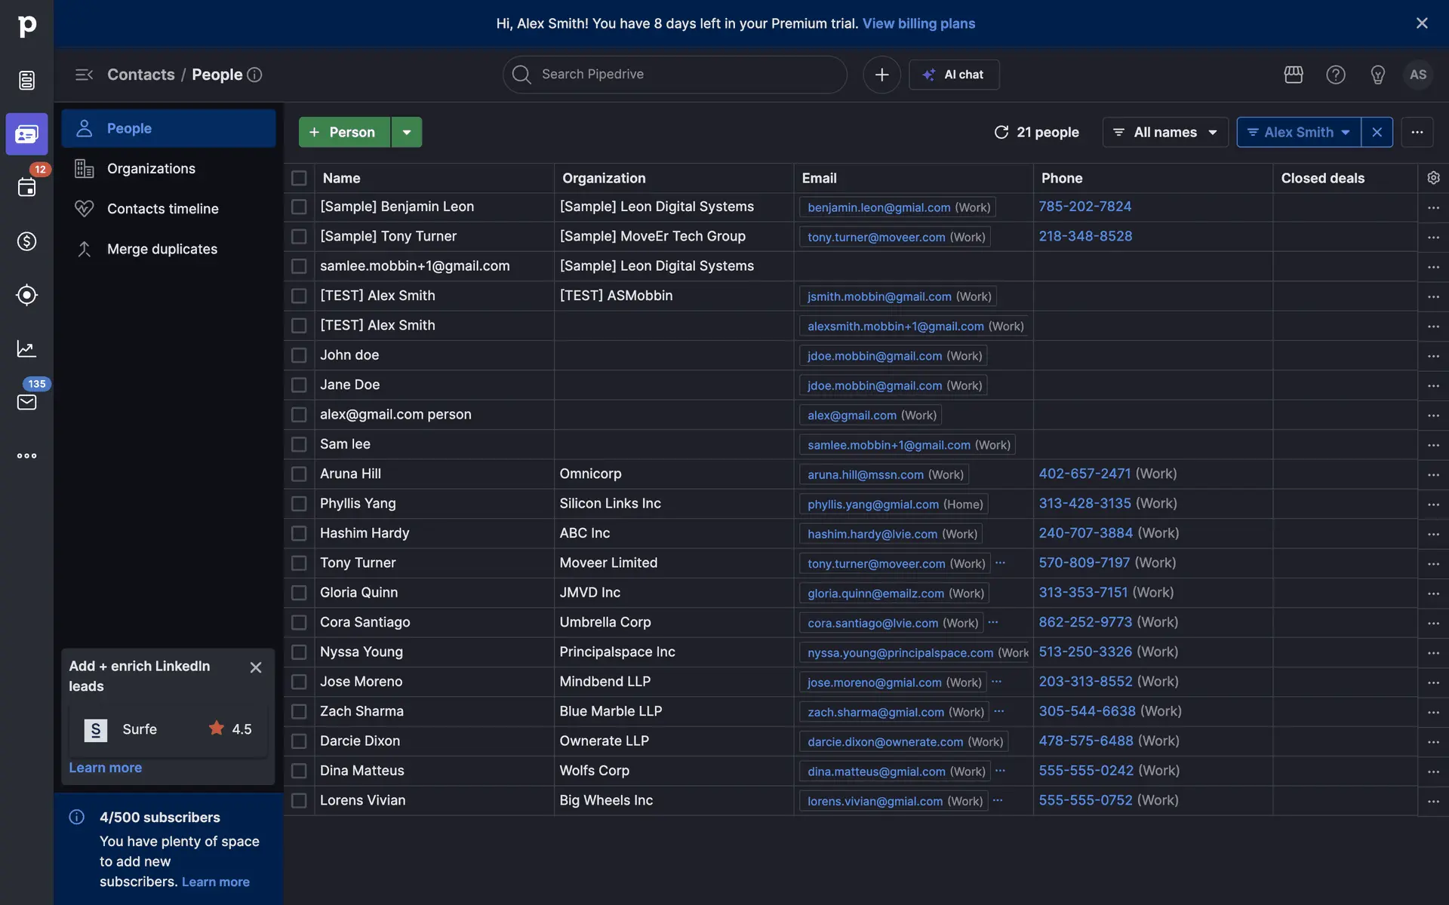The height and width of the screenshot is (905, 1449).
Task: Open the Activities calendar icon with 12 badge
Action: click(x=26, y=187)
